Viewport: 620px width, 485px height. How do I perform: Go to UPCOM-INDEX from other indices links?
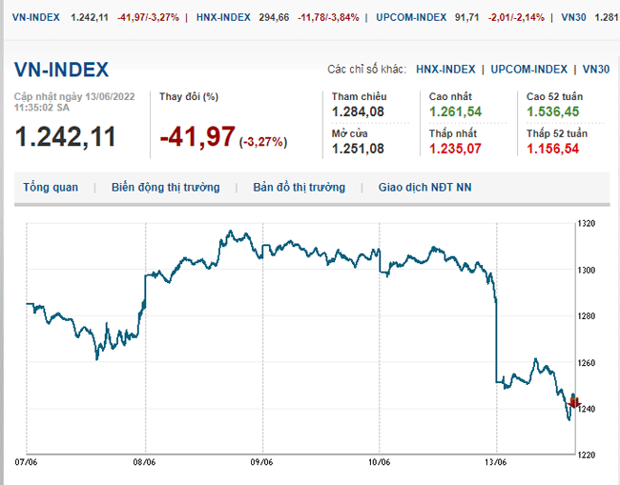click(529, 70)
